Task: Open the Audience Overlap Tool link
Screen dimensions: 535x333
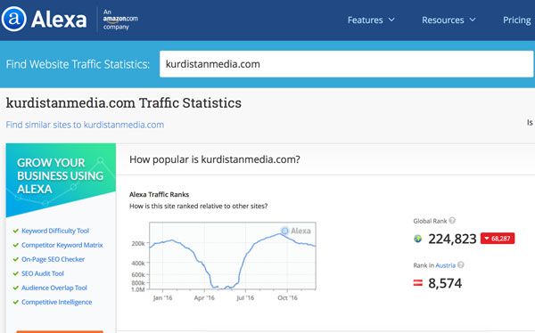Action: click(54, 288)
